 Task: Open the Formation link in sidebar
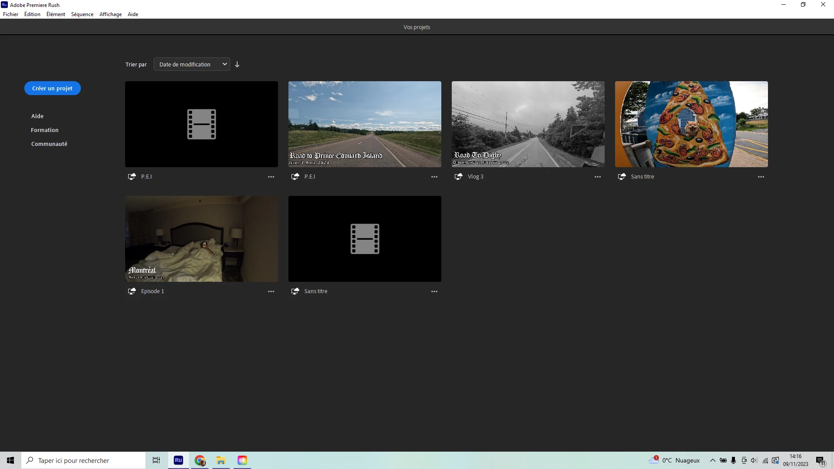tap(44, 130)
